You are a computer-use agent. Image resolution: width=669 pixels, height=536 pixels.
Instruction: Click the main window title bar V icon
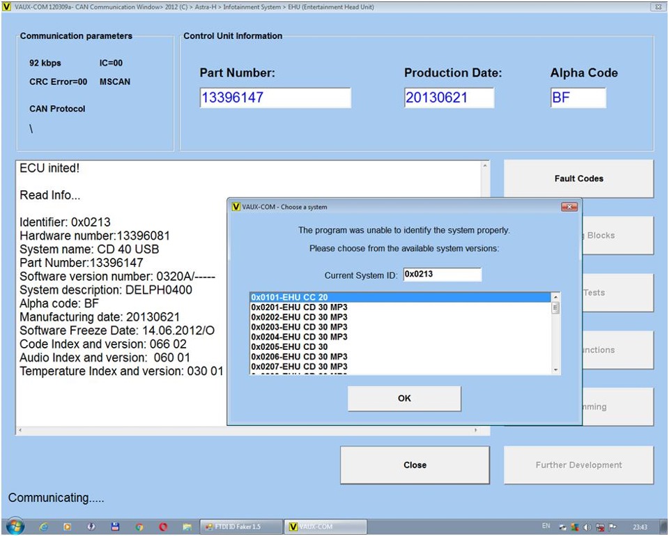click(6, 7)
